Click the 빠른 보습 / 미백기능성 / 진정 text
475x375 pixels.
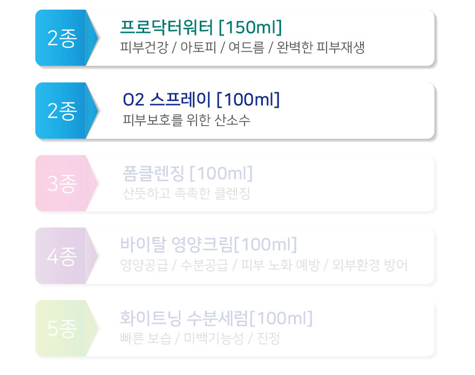pyautogui.click(x=200, y=338)
